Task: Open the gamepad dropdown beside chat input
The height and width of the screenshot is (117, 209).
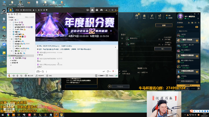Action: 38,71
